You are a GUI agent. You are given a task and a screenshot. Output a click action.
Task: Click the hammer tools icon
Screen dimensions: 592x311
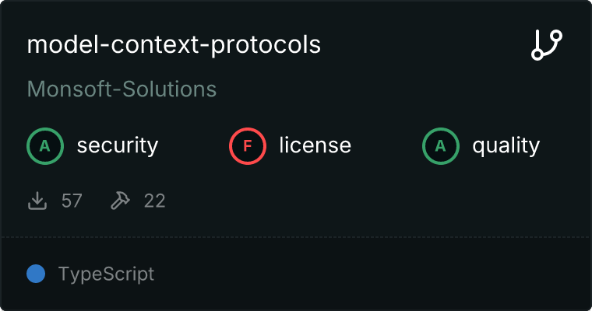pos(120,201)
